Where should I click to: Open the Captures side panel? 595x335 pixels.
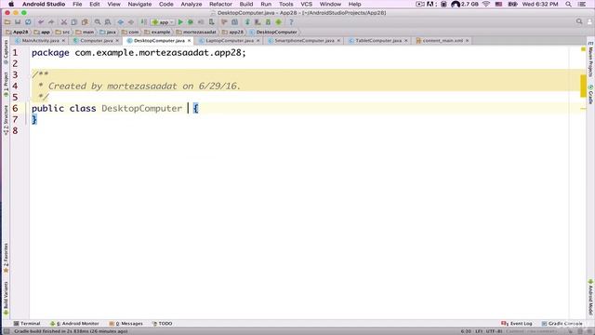point(6,51)
